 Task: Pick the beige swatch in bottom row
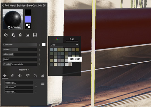coord(55,64)
